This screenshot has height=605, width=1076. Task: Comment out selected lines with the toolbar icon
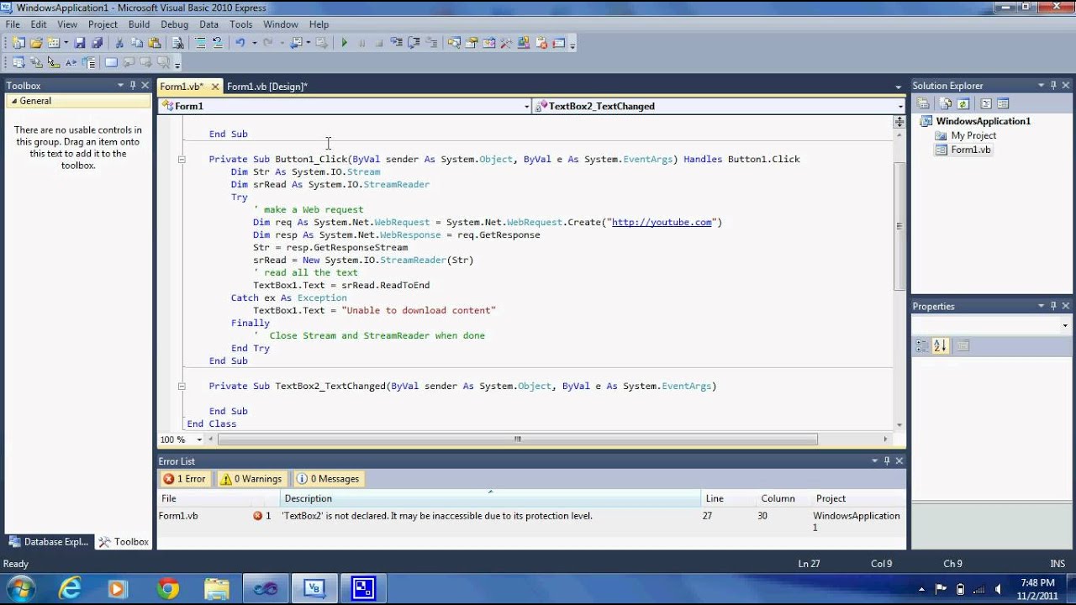click(x=200, y=43)
